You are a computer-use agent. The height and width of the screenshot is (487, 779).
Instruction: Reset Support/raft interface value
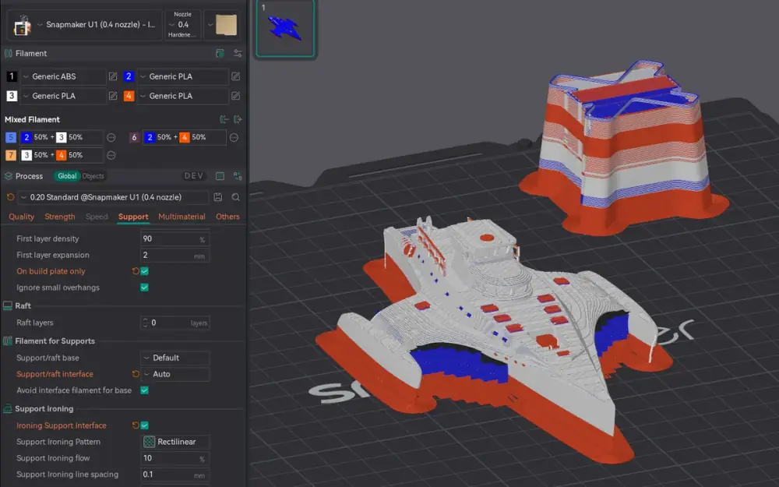tap(135, 374)
